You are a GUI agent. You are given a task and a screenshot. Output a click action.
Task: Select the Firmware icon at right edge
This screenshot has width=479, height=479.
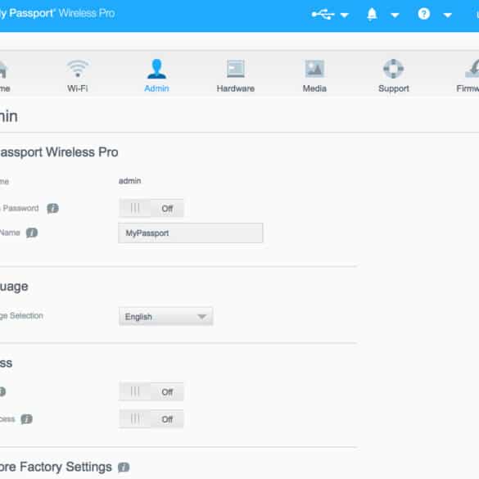pyautogui.click(x=472, y=69)
